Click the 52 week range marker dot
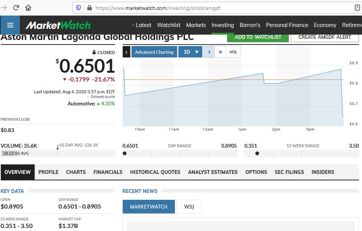Screen dimensions: 362x231 pos(257,153)
